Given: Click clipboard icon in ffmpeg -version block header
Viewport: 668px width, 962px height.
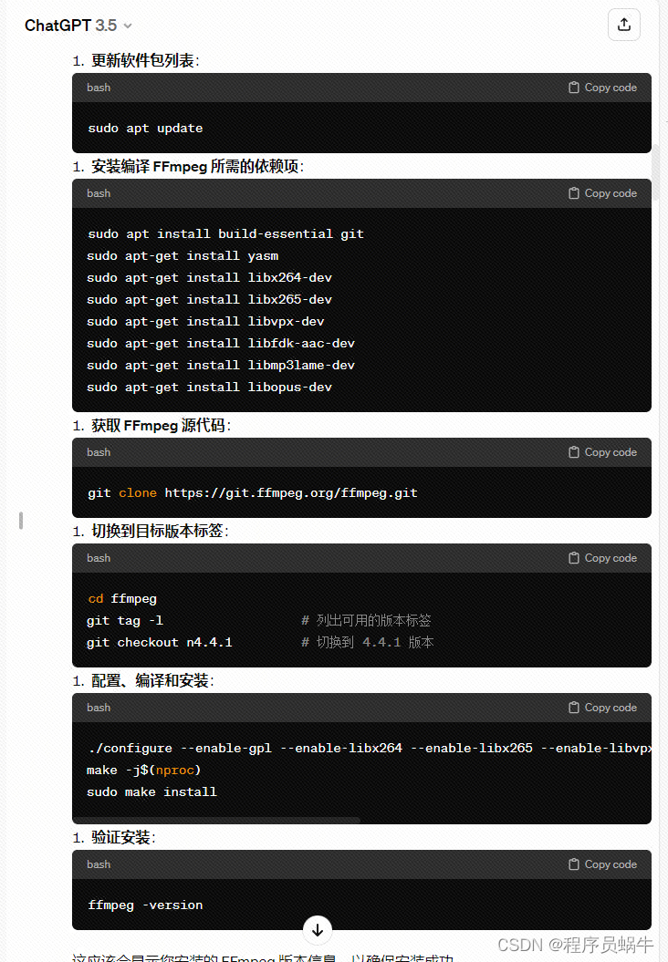Looking at the screenshot, I should [x=573, y=864].
